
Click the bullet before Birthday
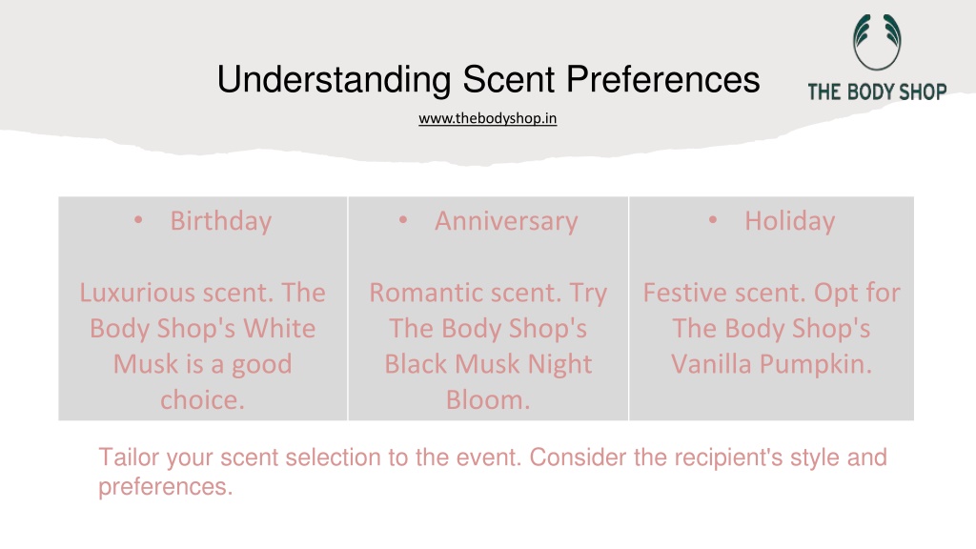click(x=138, y=220)
